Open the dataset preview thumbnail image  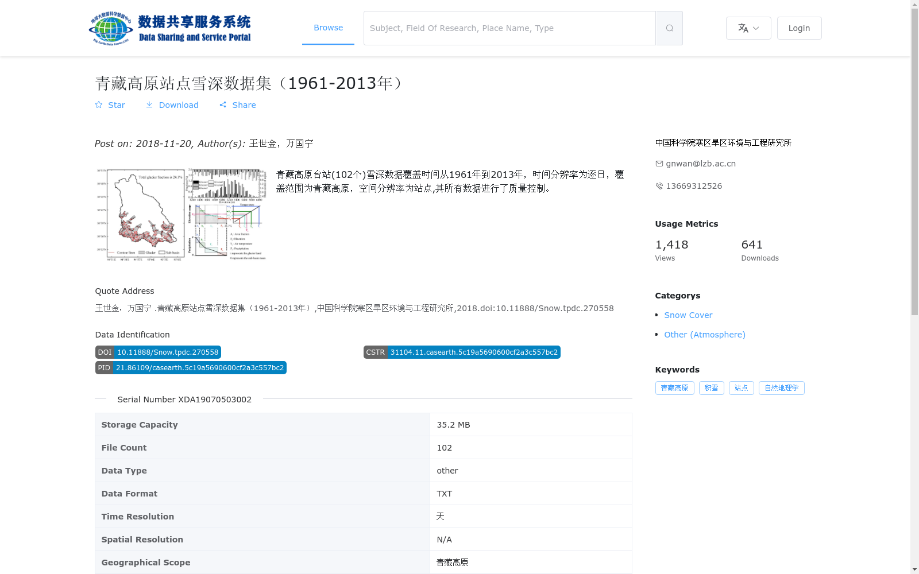pos(181,215)
